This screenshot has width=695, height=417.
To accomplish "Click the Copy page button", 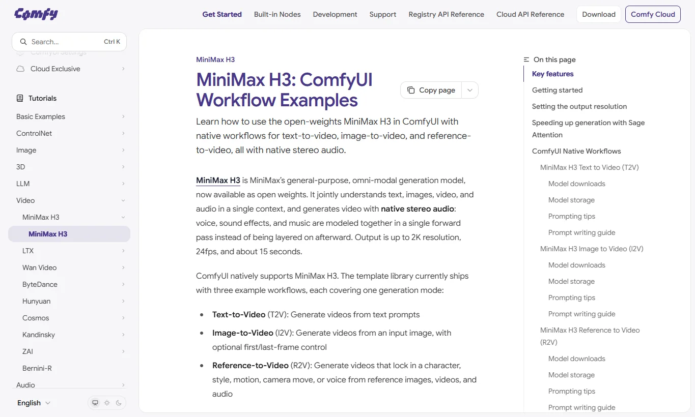I will (x=431, y=90).
